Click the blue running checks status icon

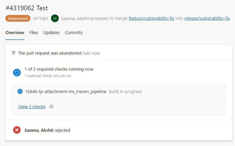[17, 73]
